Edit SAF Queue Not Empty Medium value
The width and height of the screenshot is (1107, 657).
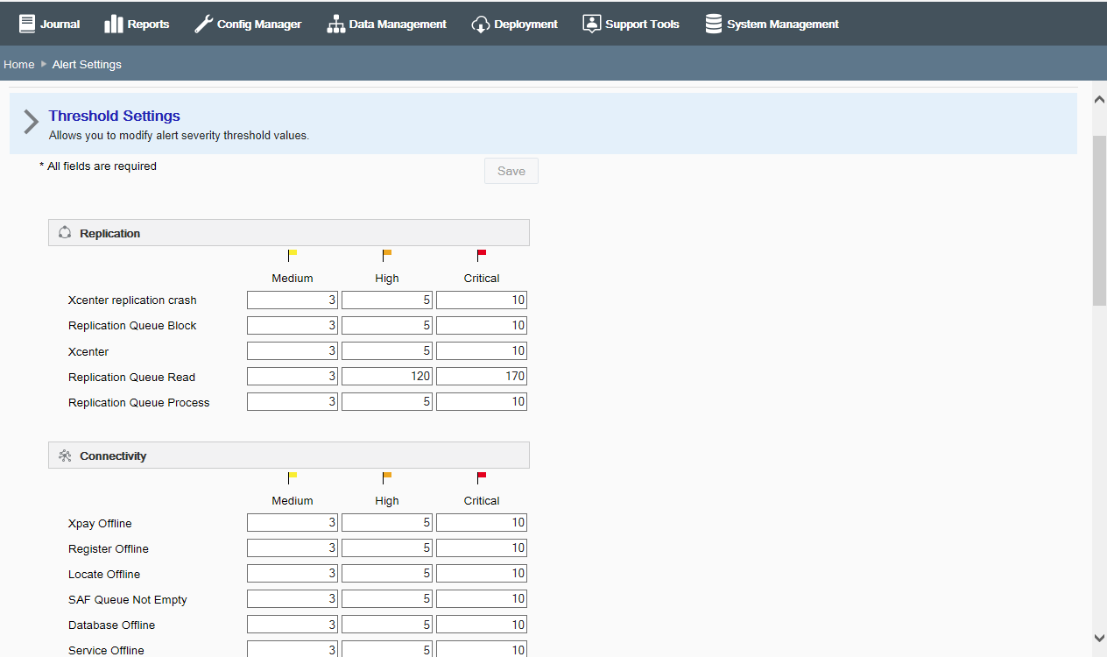coord(293,598)
